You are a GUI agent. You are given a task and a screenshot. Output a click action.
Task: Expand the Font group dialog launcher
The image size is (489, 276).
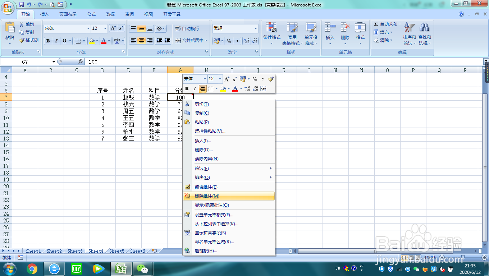123,52
